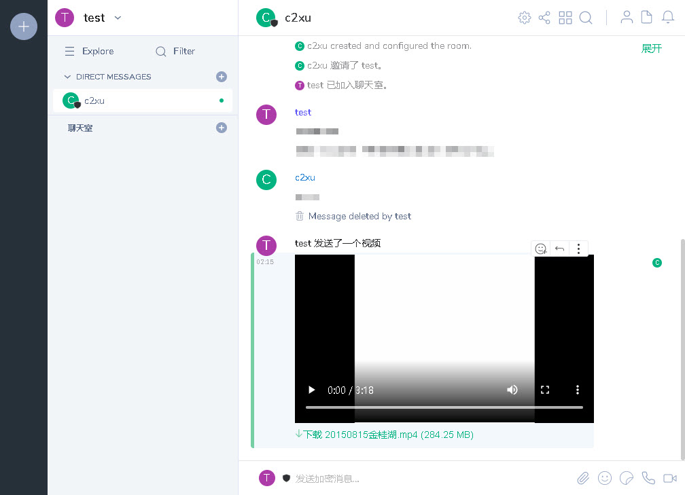Viewport: 685px width, 495px height.
Task: Click the room settings gear icon
Action: (x=524, y=18)
